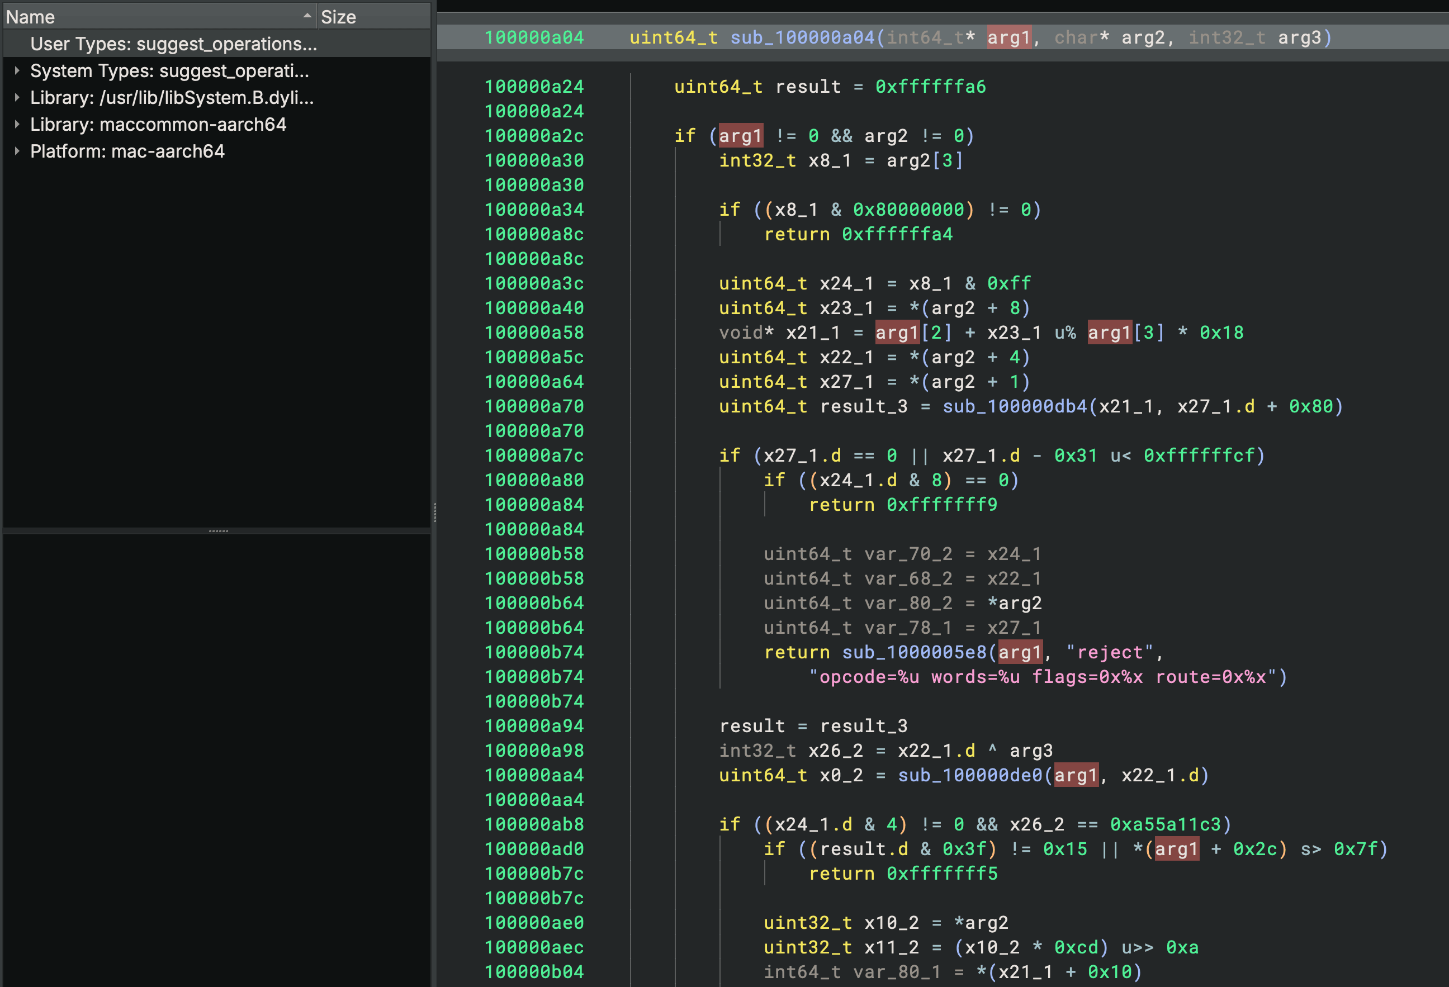Click variable x21_1 declaration
This screenshot has width=1449, height=987.
[813, 333]
